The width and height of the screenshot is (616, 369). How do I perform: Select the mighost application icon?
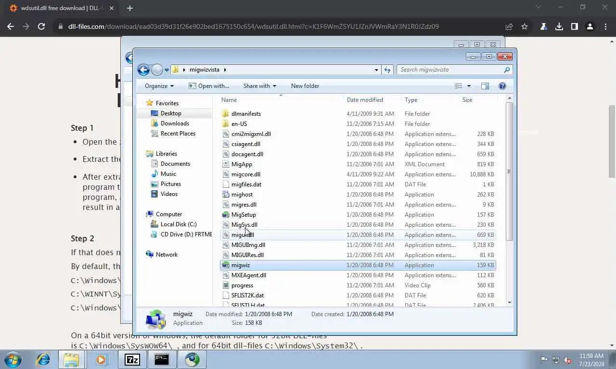click(226, 195)
